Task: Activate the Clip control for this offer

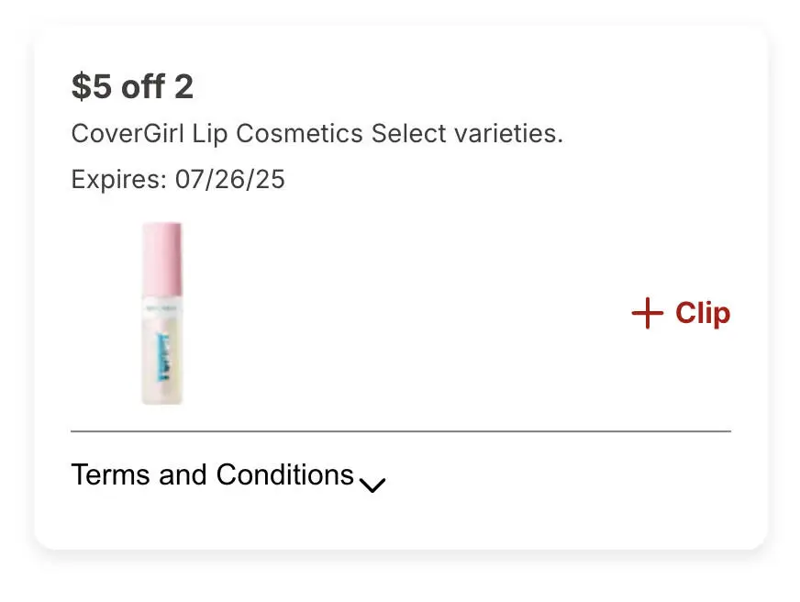Action: [x=681, y=313]
